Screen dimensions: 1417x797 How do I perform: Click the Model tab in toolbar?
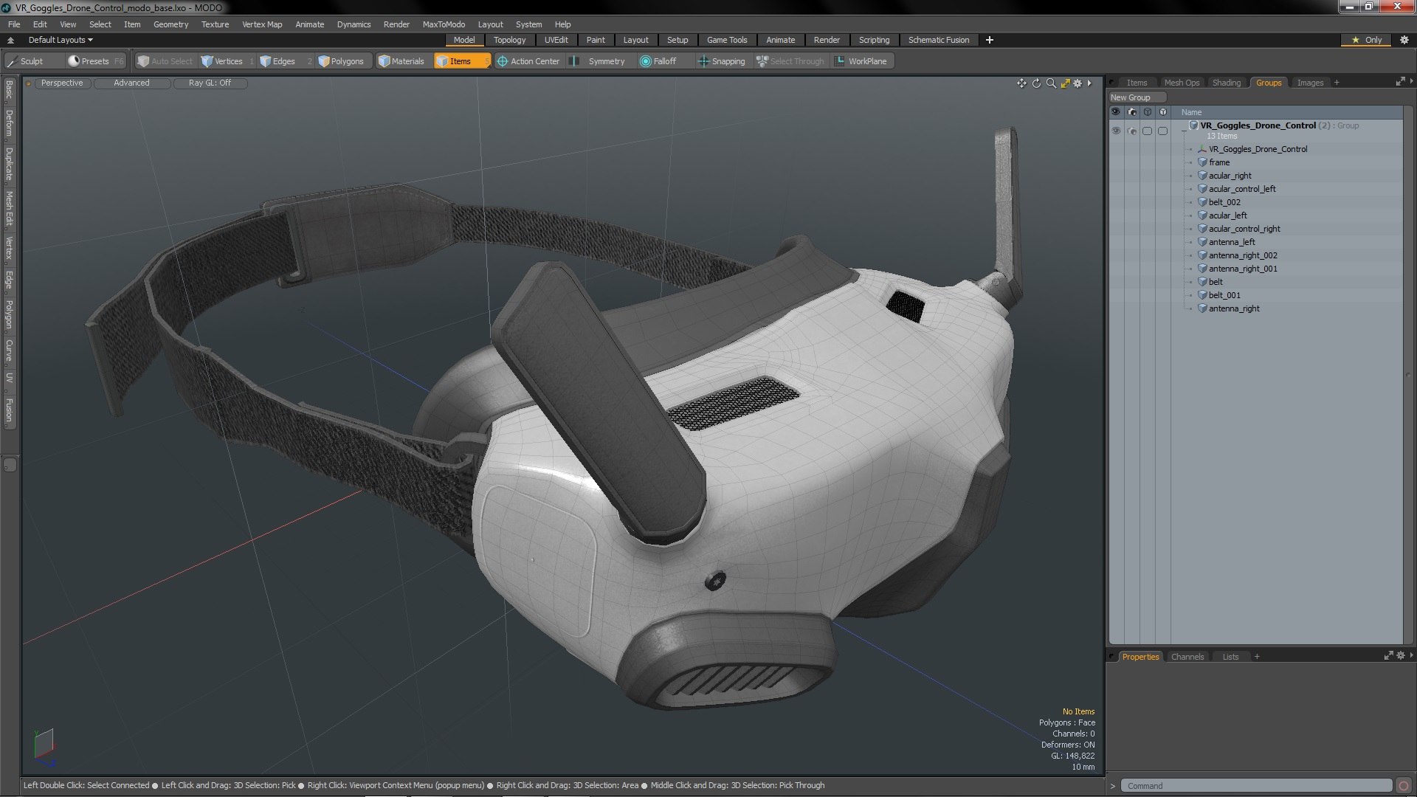464,40
